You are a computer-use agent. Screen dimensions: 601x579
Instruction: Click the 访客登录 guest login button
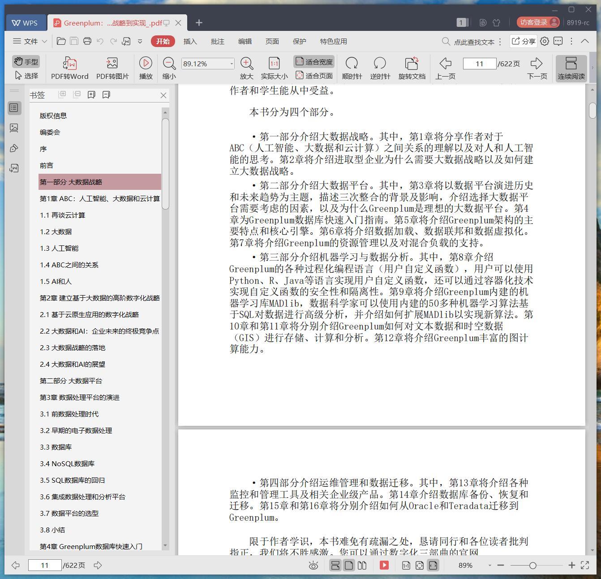[x=538, y=22]
